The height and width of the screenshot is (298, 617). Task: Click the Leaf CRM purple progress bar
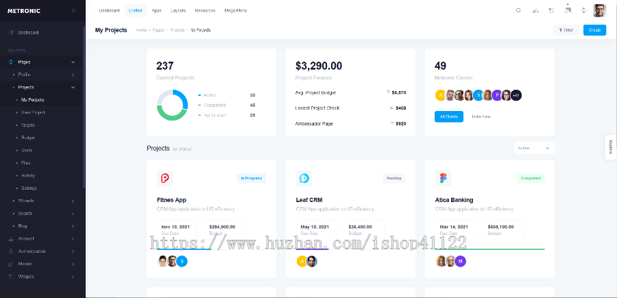[312, 249]
